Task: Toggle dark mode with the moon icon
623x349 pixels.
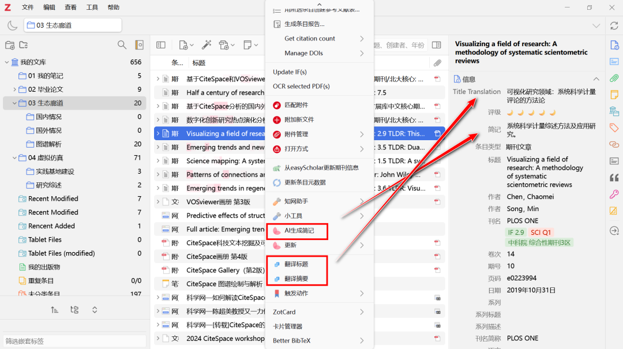Action: tap(12, 25)
